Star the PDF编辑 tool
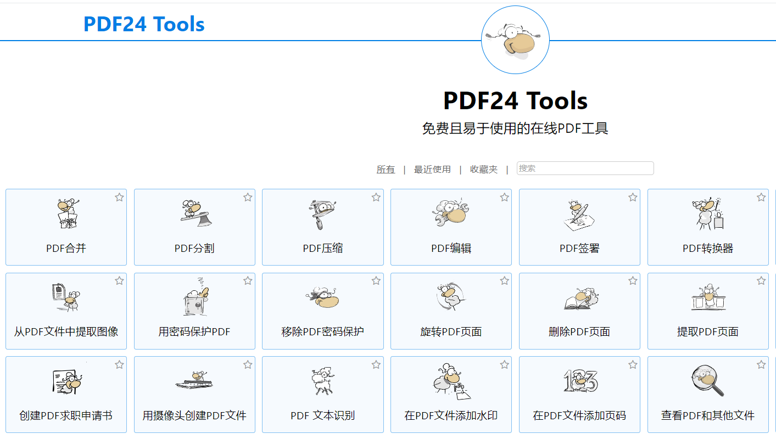Image resolution: width=776 pixels, height=439 pixels. click(504, 198)
